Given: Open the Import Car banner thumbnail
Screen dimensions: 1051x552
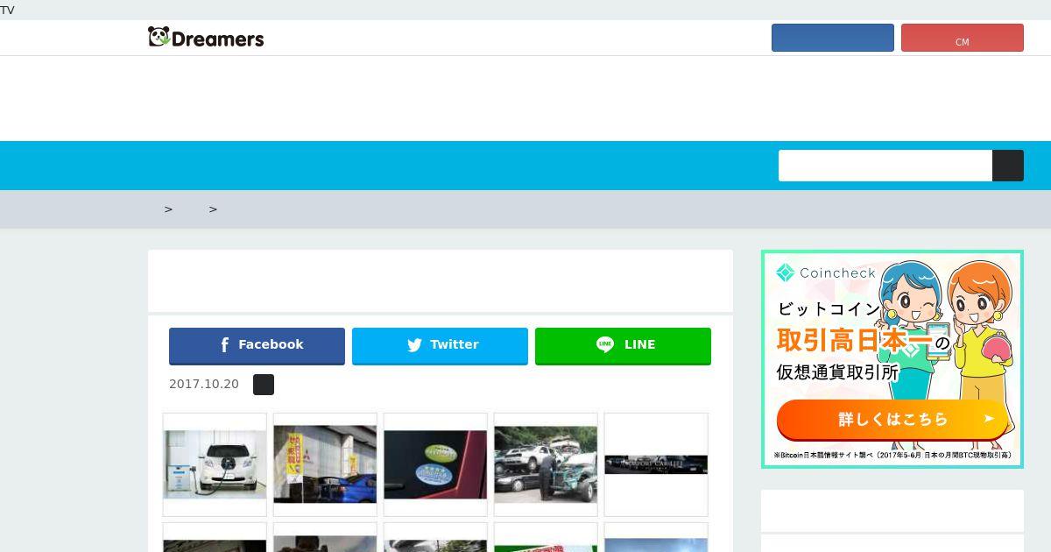Looking at the screenshot, I should pos(656,464).
